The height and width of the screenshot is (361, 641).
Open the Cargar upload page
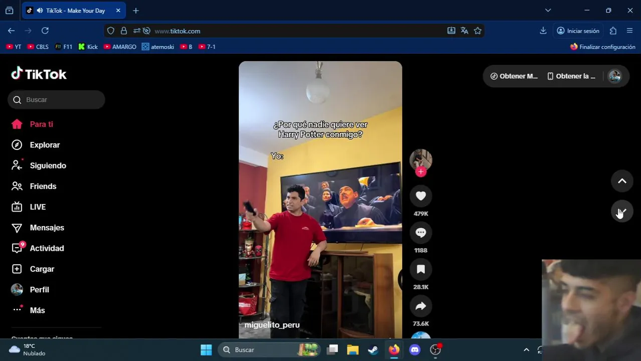(x=42, y=269)
